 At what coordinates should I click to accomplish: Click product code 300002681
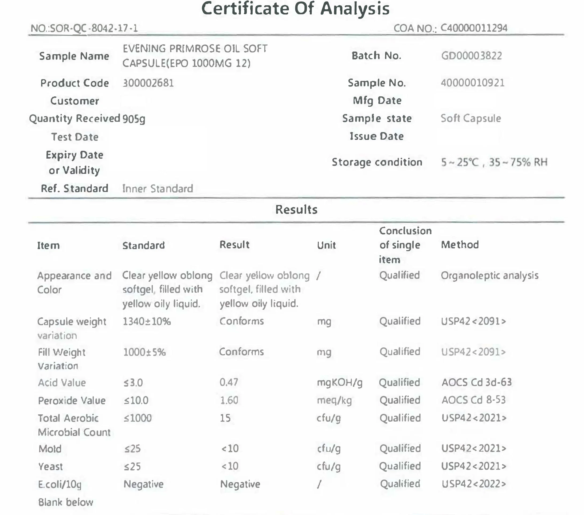148,83
